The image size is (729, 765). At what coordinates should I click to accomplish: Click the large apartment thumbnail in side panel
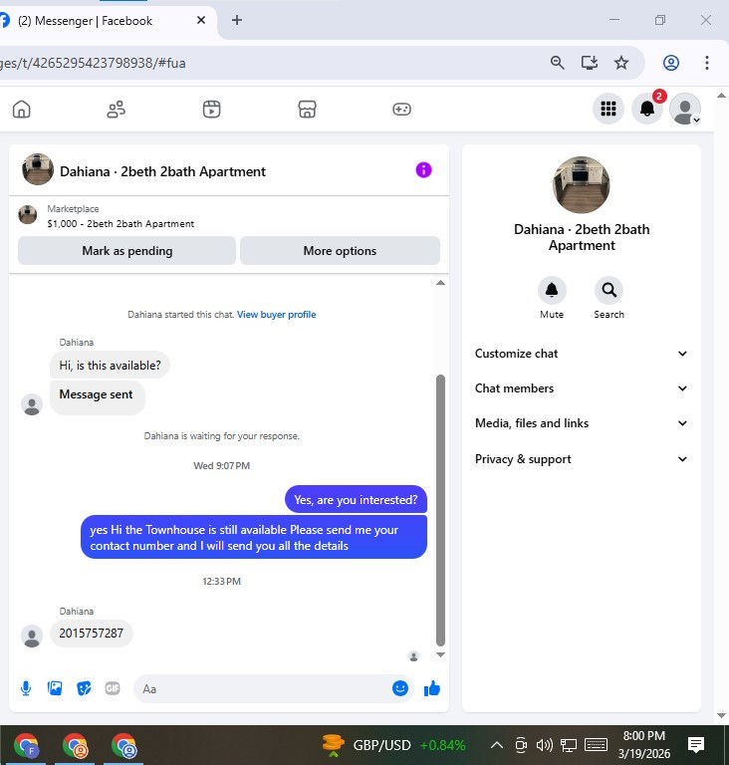(582, 185)
